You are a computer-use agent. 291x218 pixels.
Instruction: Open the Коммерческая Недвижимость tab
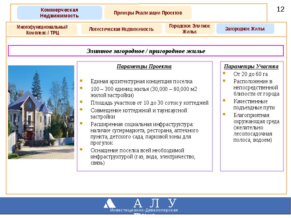pos(59,13)
